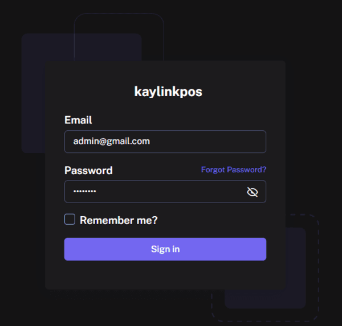
Task: Focus the Email input field
Action: 165,142
